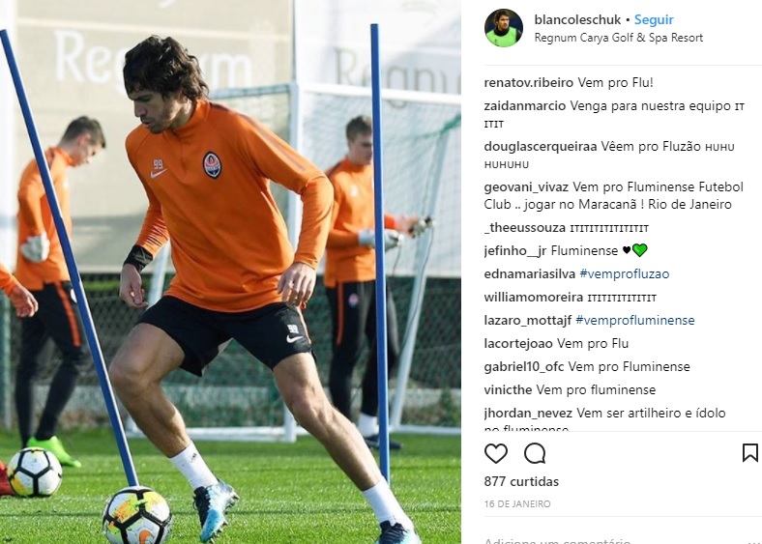Image resolution: width=762 pixels, height=544 pixels.
Task: Open the training photo of the player
Action: (x=230, y=272)
